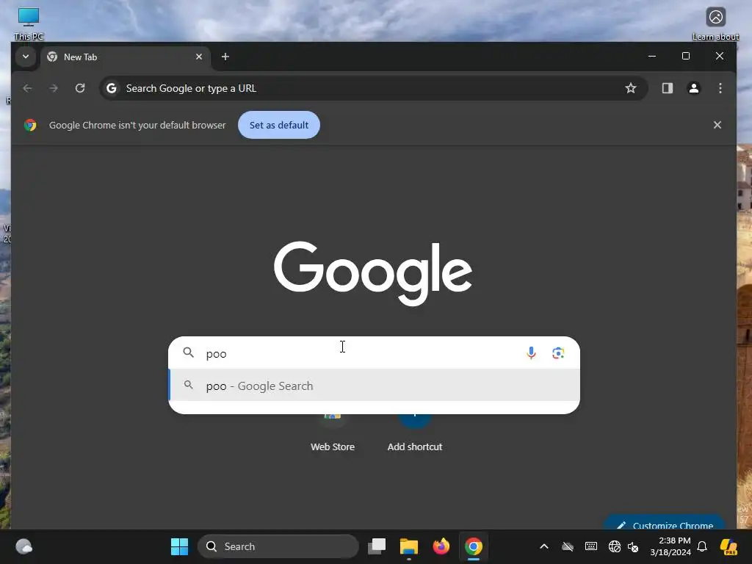752x564 pixels.
Task: Click the Google search box containing poo
Action: coord(374,353)
